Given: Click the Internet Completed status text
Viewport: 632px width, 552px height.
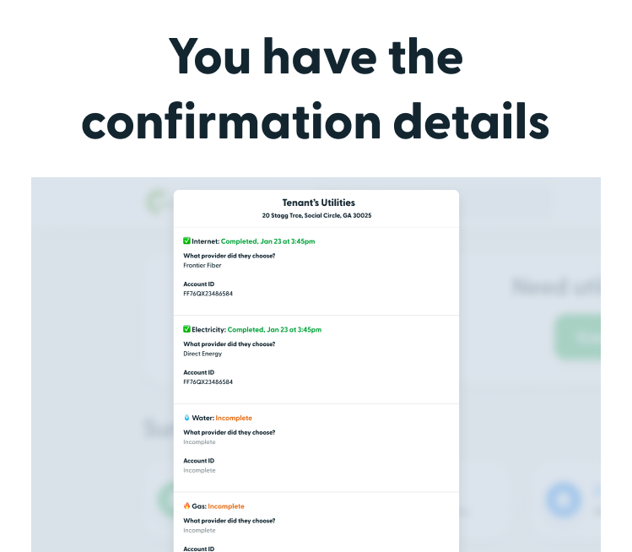Looking at the screenshot, I should point(267,241).
